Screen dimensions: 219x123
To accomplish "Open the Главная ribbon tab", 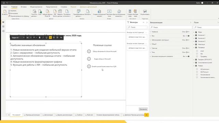I will (x=14, y=7).
